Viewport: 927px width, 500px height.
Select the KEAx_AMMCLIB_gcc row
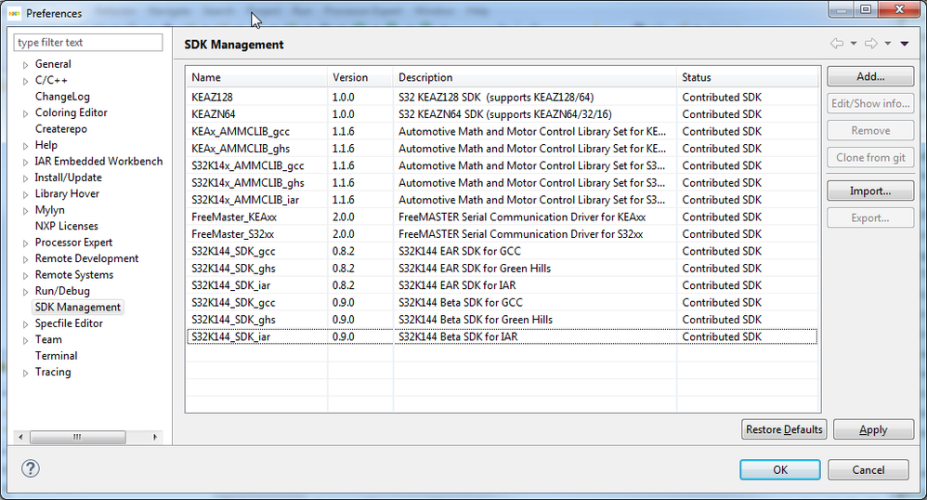click(x=503, y=131)
